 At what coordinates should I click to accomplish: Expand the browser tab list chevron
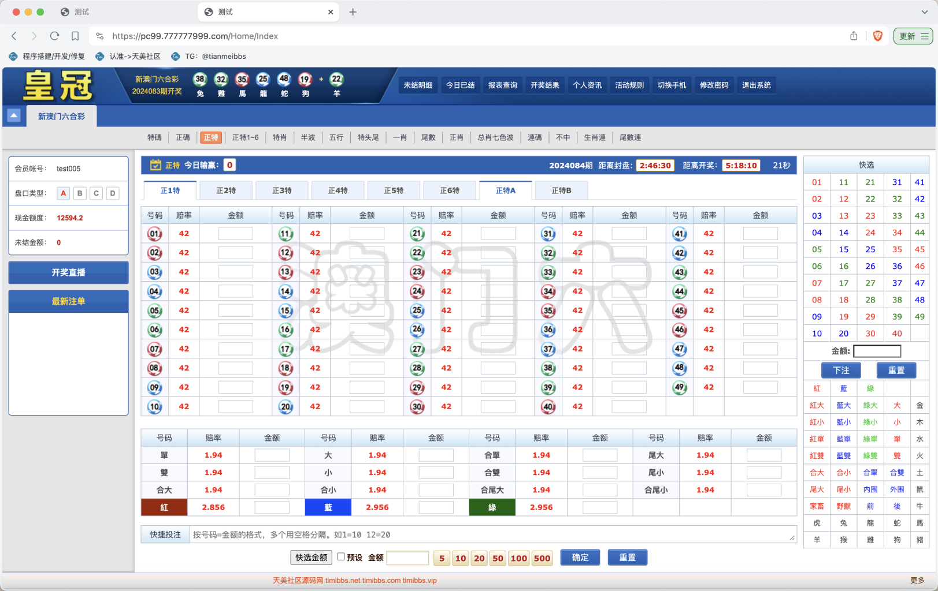pos(924,12)
